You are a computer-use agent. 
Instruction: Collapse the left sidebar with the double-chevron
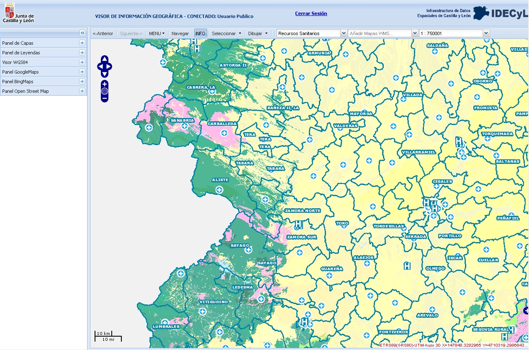[82, 32]
